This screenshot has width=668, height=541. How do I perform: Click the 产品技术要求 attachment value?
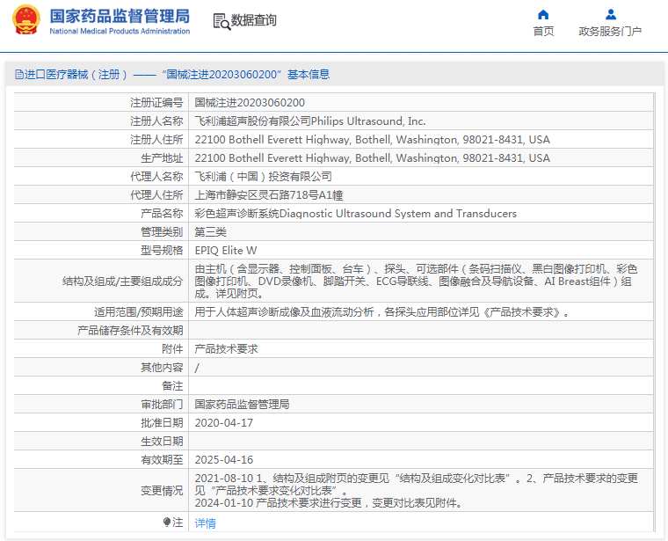click(x=226, y=349)
